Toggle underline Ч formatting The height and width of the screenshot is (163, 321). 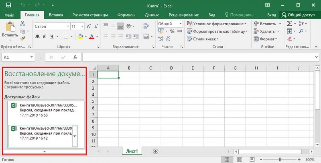coord(52,36)
